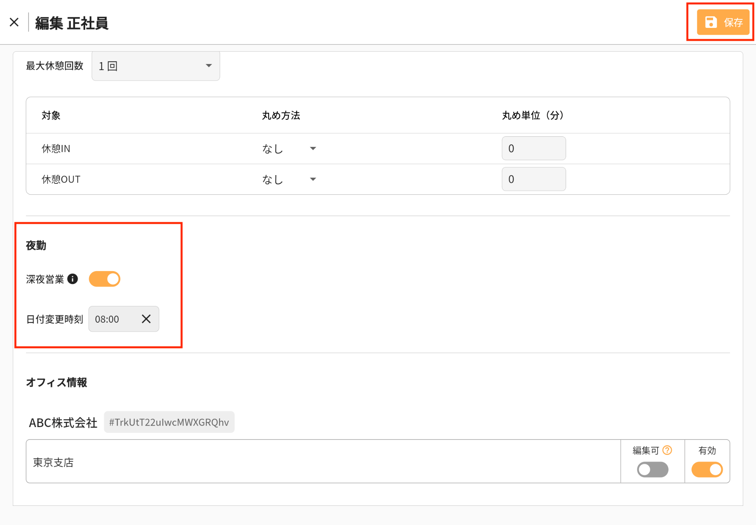
Task: Clear the 日付変更時刻 time field
Action: [x=146, y=319]
